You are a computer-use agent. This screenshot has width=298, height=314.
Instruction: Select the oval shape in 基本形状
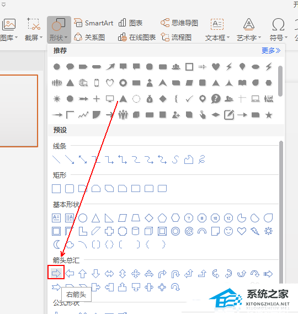click(x=83, y=218)
